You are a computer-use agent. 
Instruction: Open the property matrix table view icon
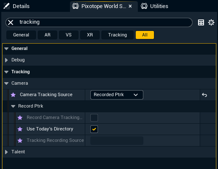(x=201, y=22)
